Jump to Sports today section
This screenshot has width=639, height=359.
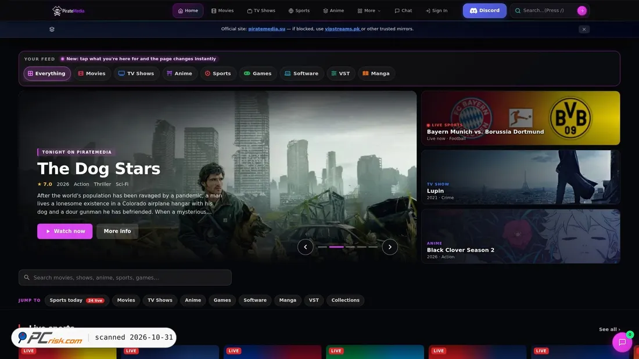[x=77, y=300]
